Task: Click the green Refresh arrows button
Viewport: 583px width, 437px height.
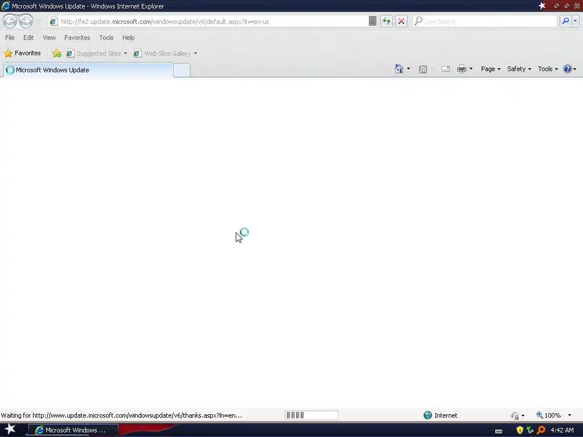Action: click(387, 21)
